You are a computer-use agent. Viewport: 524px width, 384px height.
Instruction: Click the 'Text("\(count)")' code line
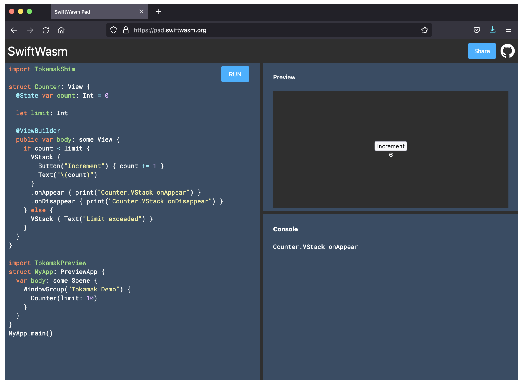[x=68, y=175]
